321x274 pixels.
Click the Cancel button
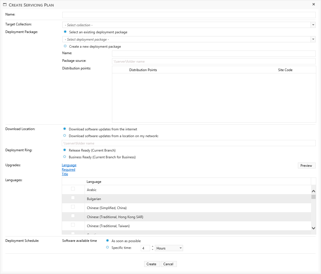click(x=168, y=264)
